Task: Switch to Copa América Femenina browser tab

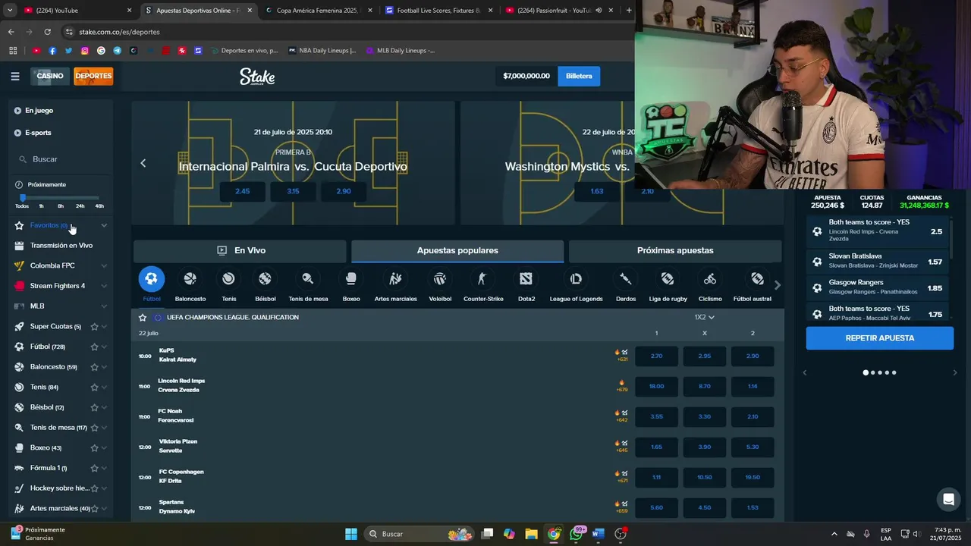Action: 316,11
